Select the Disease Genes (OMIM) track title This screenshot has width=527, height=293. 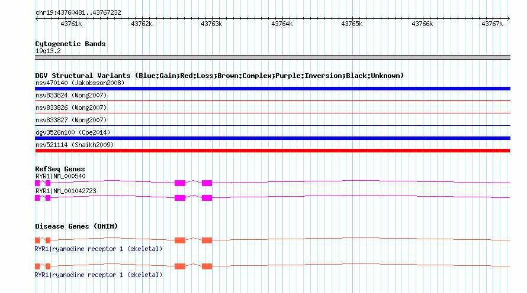[x=76, y=226]
